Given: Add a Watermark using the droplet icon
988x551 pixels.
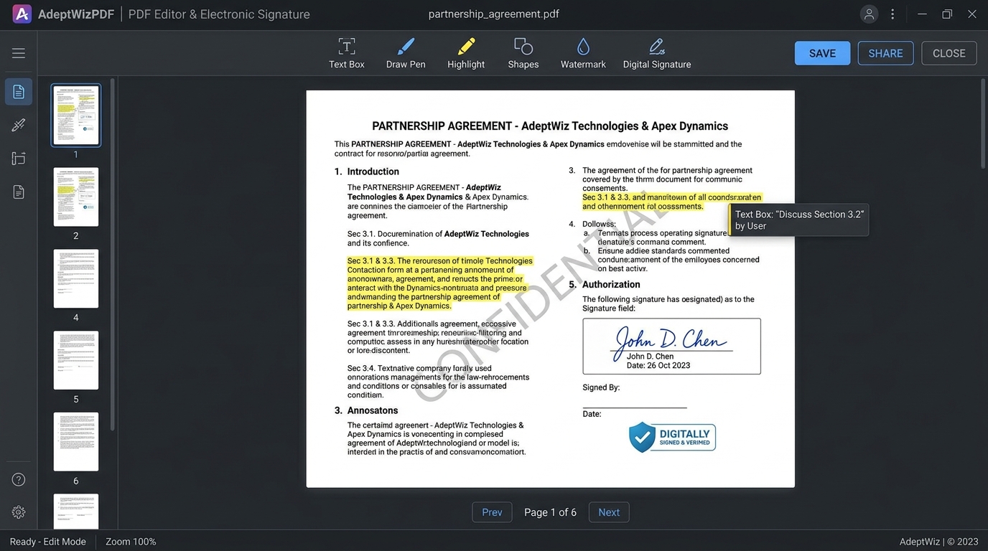Looking at the screenshot, I should tap(583, 54).
